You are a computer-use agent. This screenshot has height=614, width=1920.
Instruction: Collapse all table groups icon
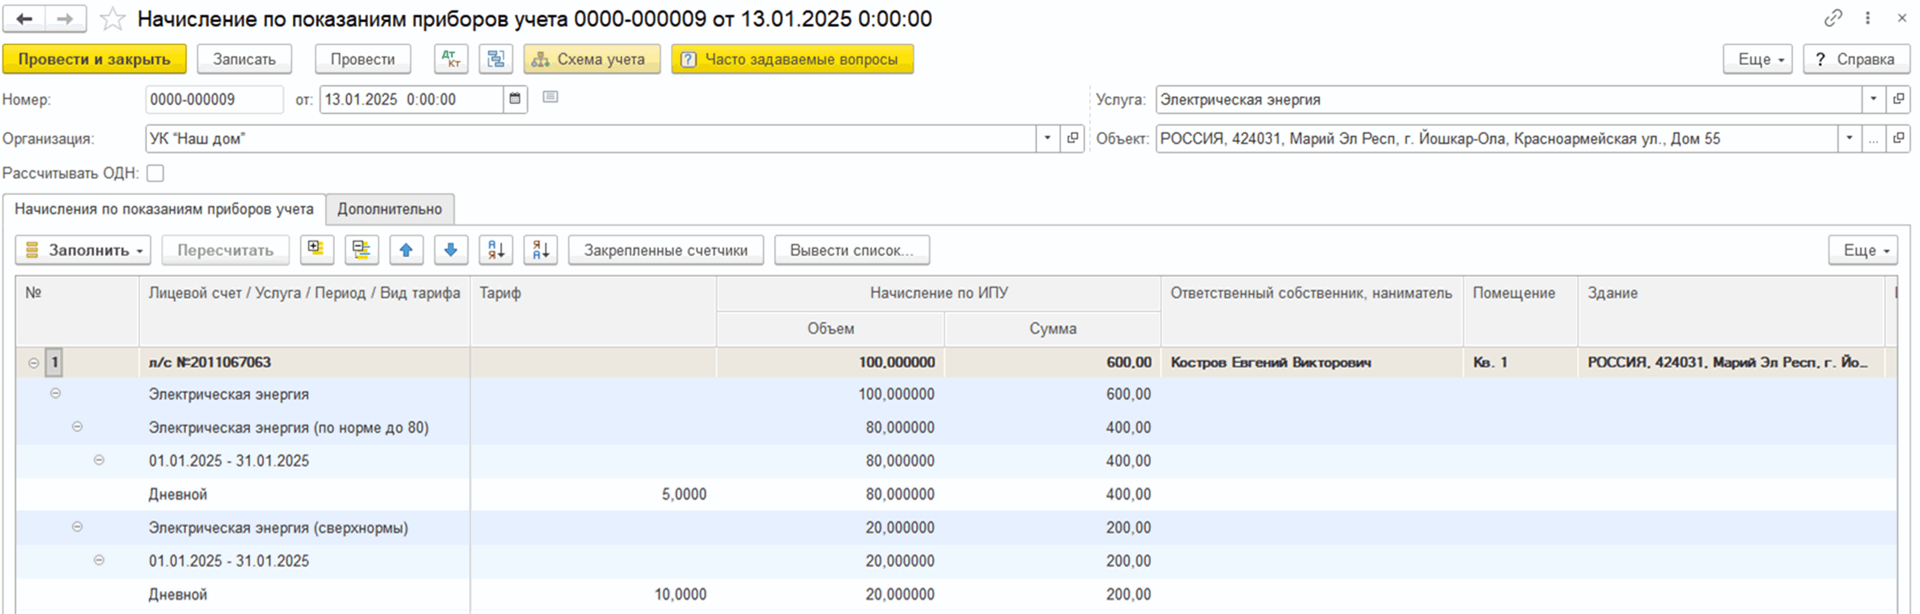pyautogui.click(x=361, y=250)
